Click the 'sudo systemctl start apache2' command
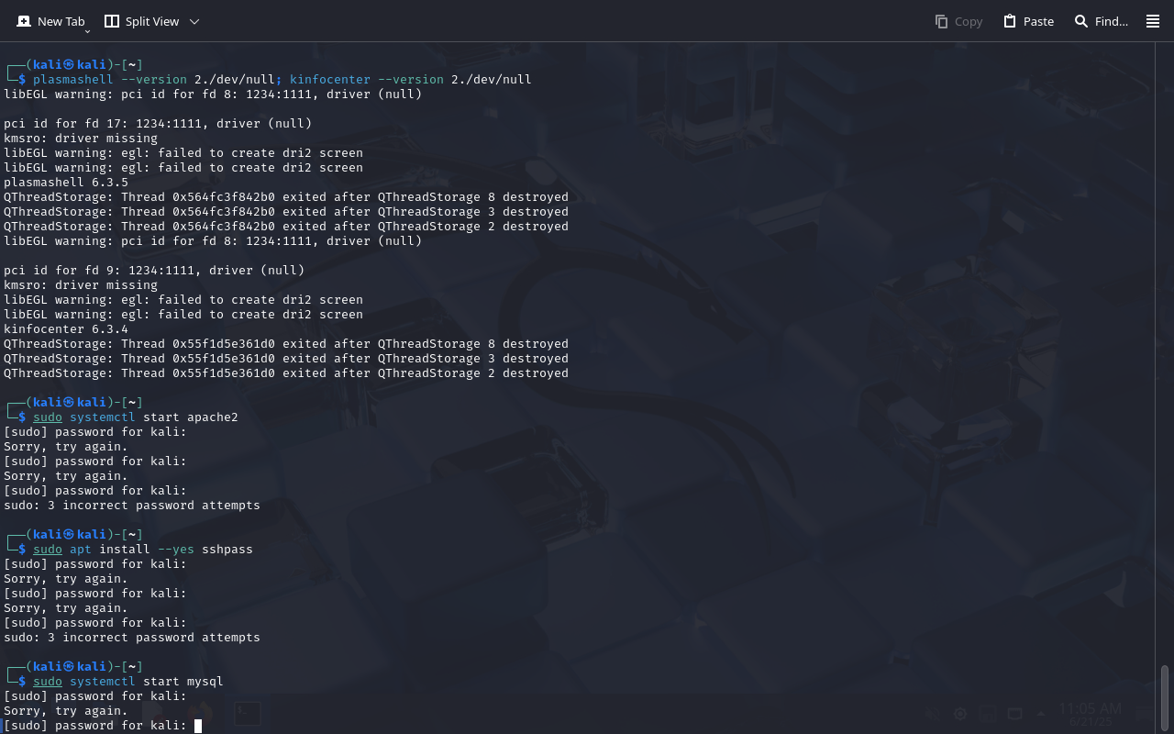Viewport: 1174px width, 734px height. click(136, 417)
